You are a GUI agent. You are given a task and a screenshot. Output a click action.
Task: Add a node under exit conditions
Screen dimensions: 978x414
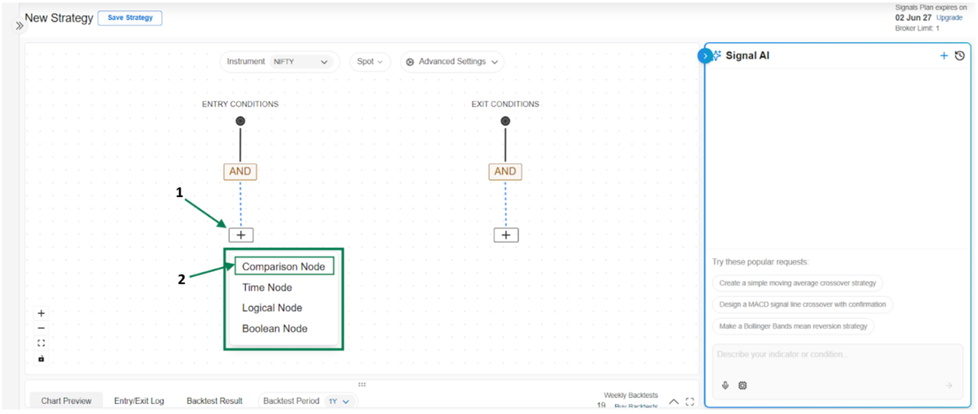click(x=506, y=235)
